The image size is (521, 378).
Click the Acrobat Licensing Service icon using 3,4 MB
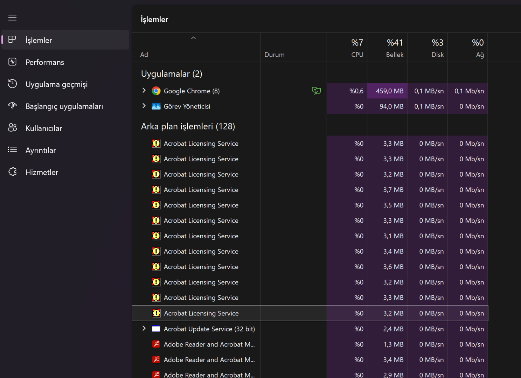(156, 251)
